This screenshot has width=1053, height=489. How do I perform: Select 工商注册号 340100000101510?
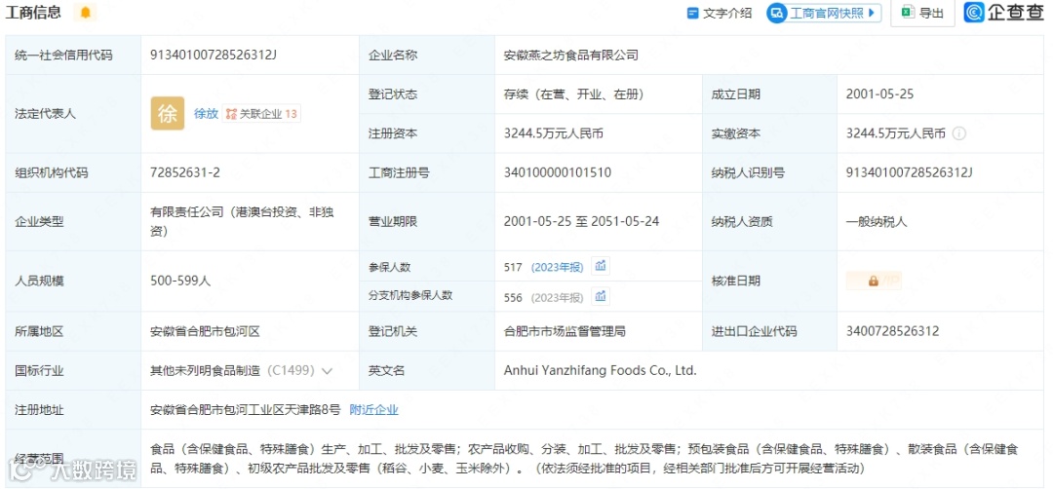(x=558, y=173)
